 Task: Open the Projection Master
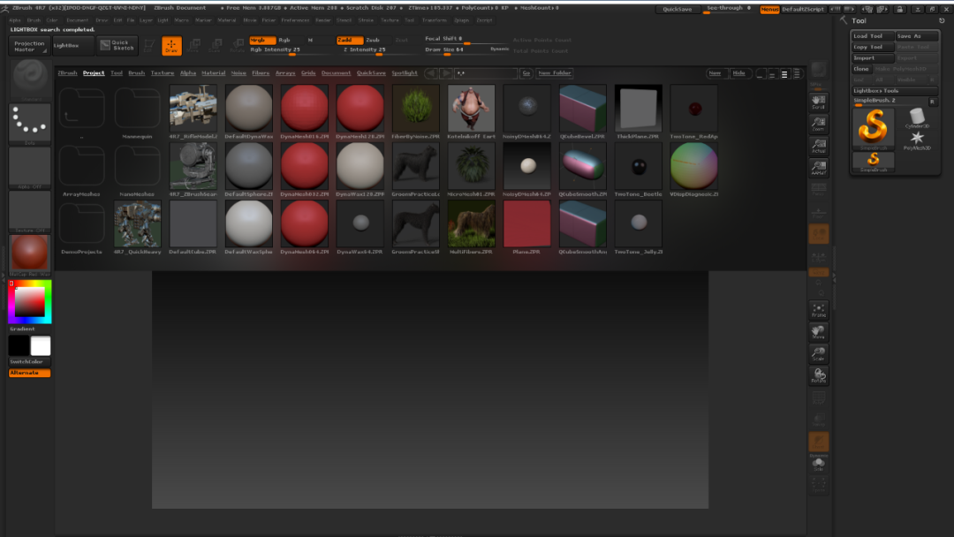pyautogui.click(x=29, y=46)
